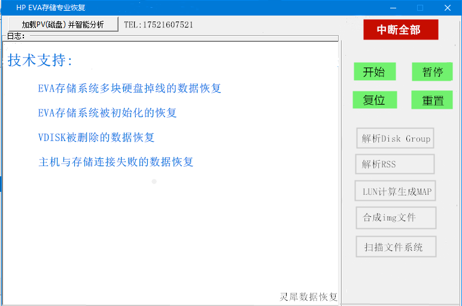Click the 解析RSS button
This screenshot has width=462, height=306.
tap(395, 164)
